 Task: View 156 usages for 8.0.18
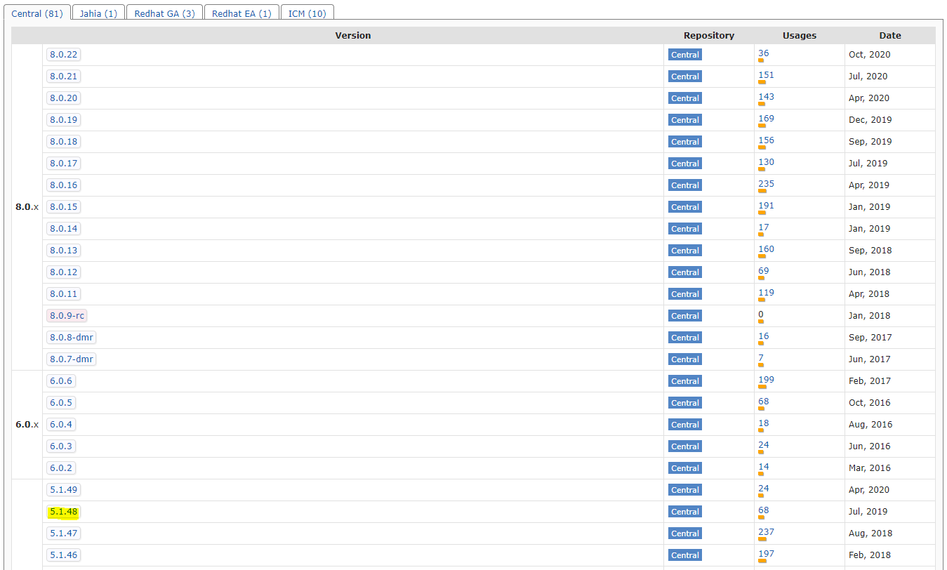pos(766,140)
